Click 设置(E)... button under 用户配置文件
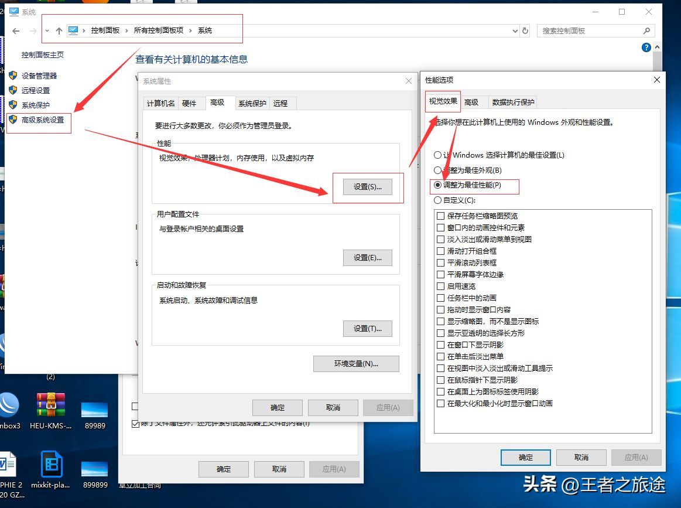681x508 pixels. click(367, 258)
